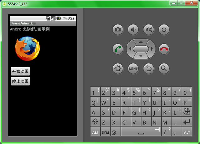Tap the 5 % key
The width and height of the screenshot is (200, 144).
pyautogui.click(x=136, y=92)
